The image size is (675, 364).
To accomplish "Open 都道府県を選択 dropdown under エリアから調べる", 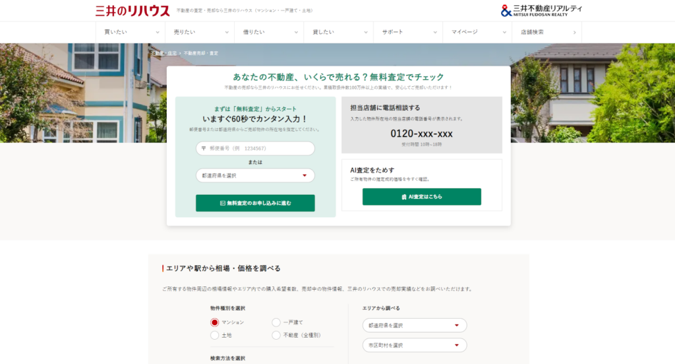I will [415, 325].
